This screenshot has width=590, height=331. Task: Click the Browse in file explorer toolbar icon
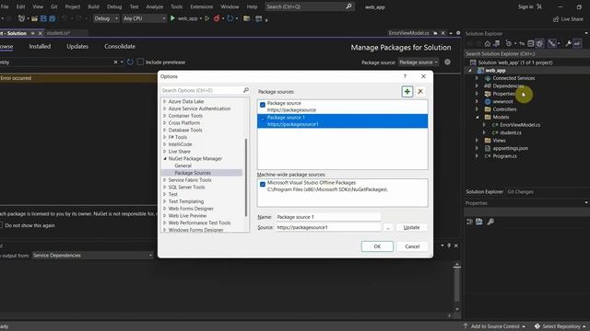click(246, 18)
